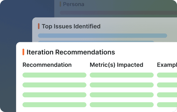The width and height of the screenshot is (177, 112).
Task: Click the first green bar under Metric(s) Impacted
Action: coord(121,75)
